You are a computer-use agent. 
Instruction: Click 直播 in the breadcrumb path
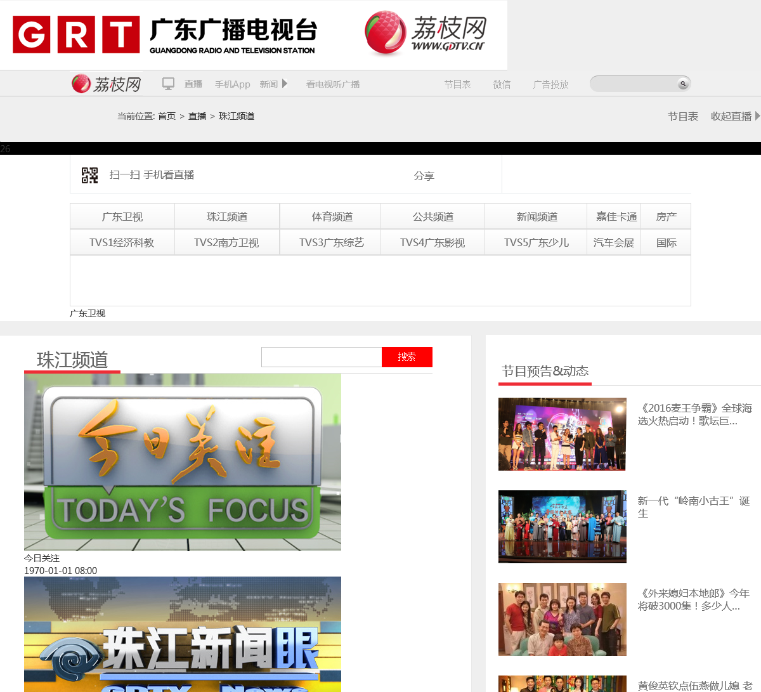pos(197,116)
